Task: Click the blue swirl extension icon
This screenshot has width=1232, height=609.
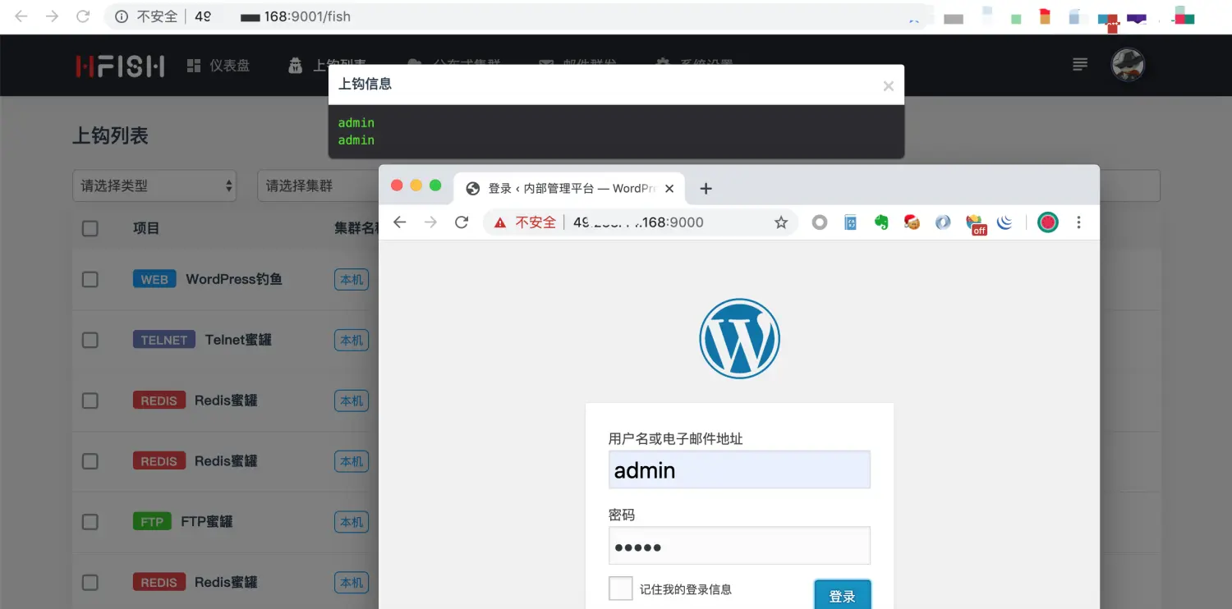Action: coord(1004,222)
